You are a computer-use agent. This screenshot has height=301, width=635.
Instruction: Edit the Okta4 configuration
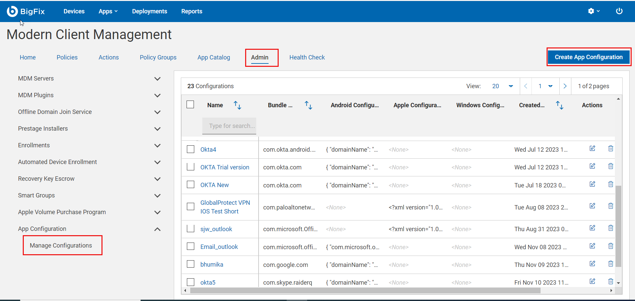[592, 148]
